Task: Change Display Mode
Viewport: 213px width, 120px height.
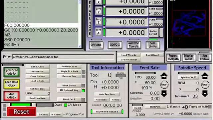Action: click(x=189, y=57)
